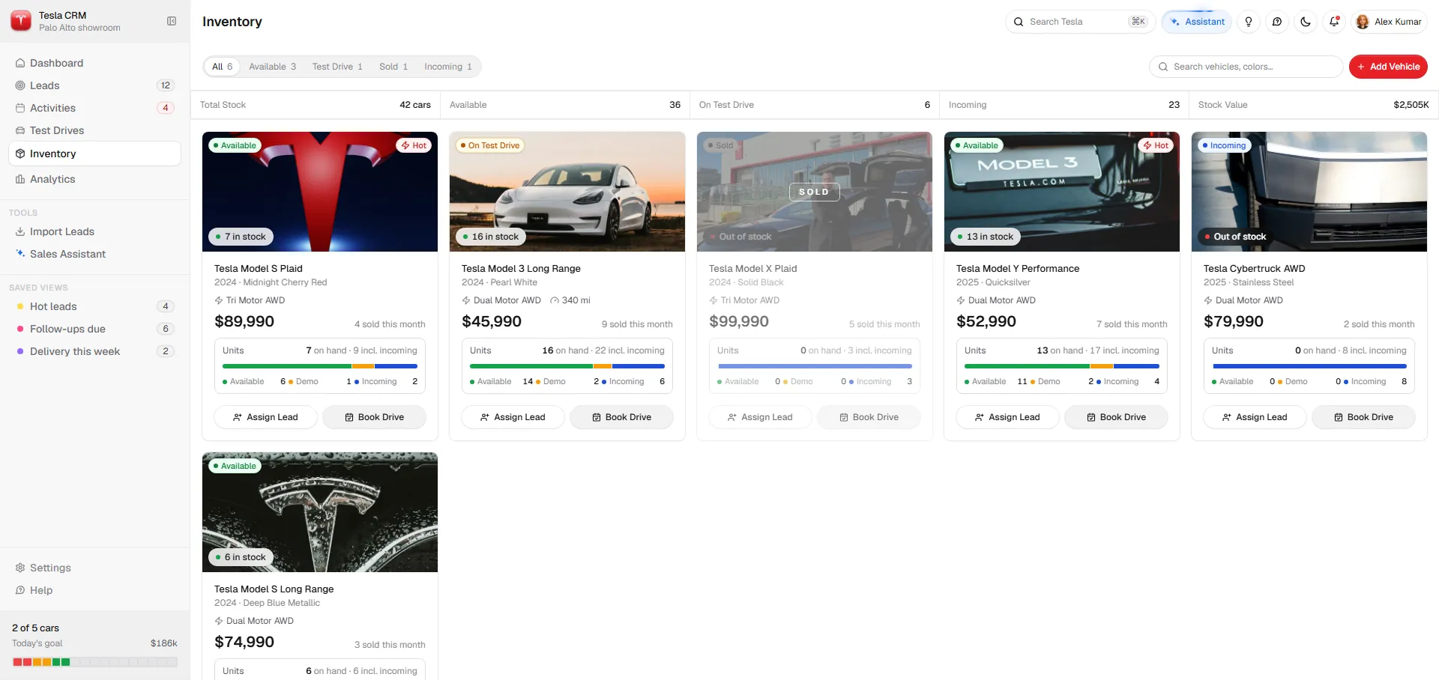Click the Tesla CRM logo icon
Screen dimensions: 1439x680
pos(21,21)
